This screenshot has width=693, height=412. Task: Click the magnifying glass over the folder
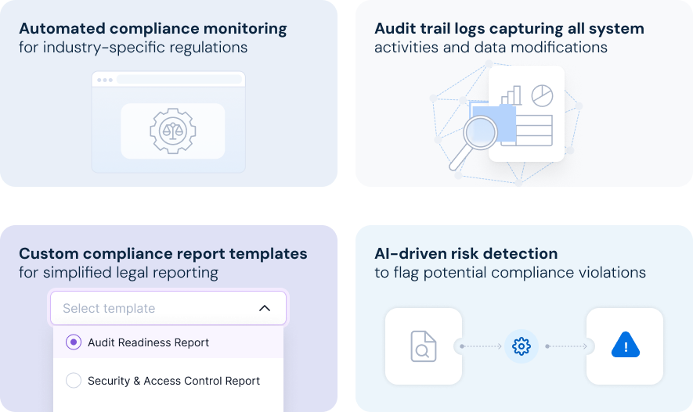(x=473, y=142)
